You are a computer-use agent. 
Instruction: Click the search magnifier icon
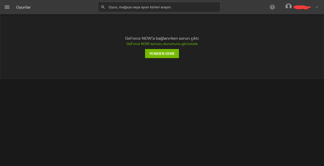tap(103, 7)
